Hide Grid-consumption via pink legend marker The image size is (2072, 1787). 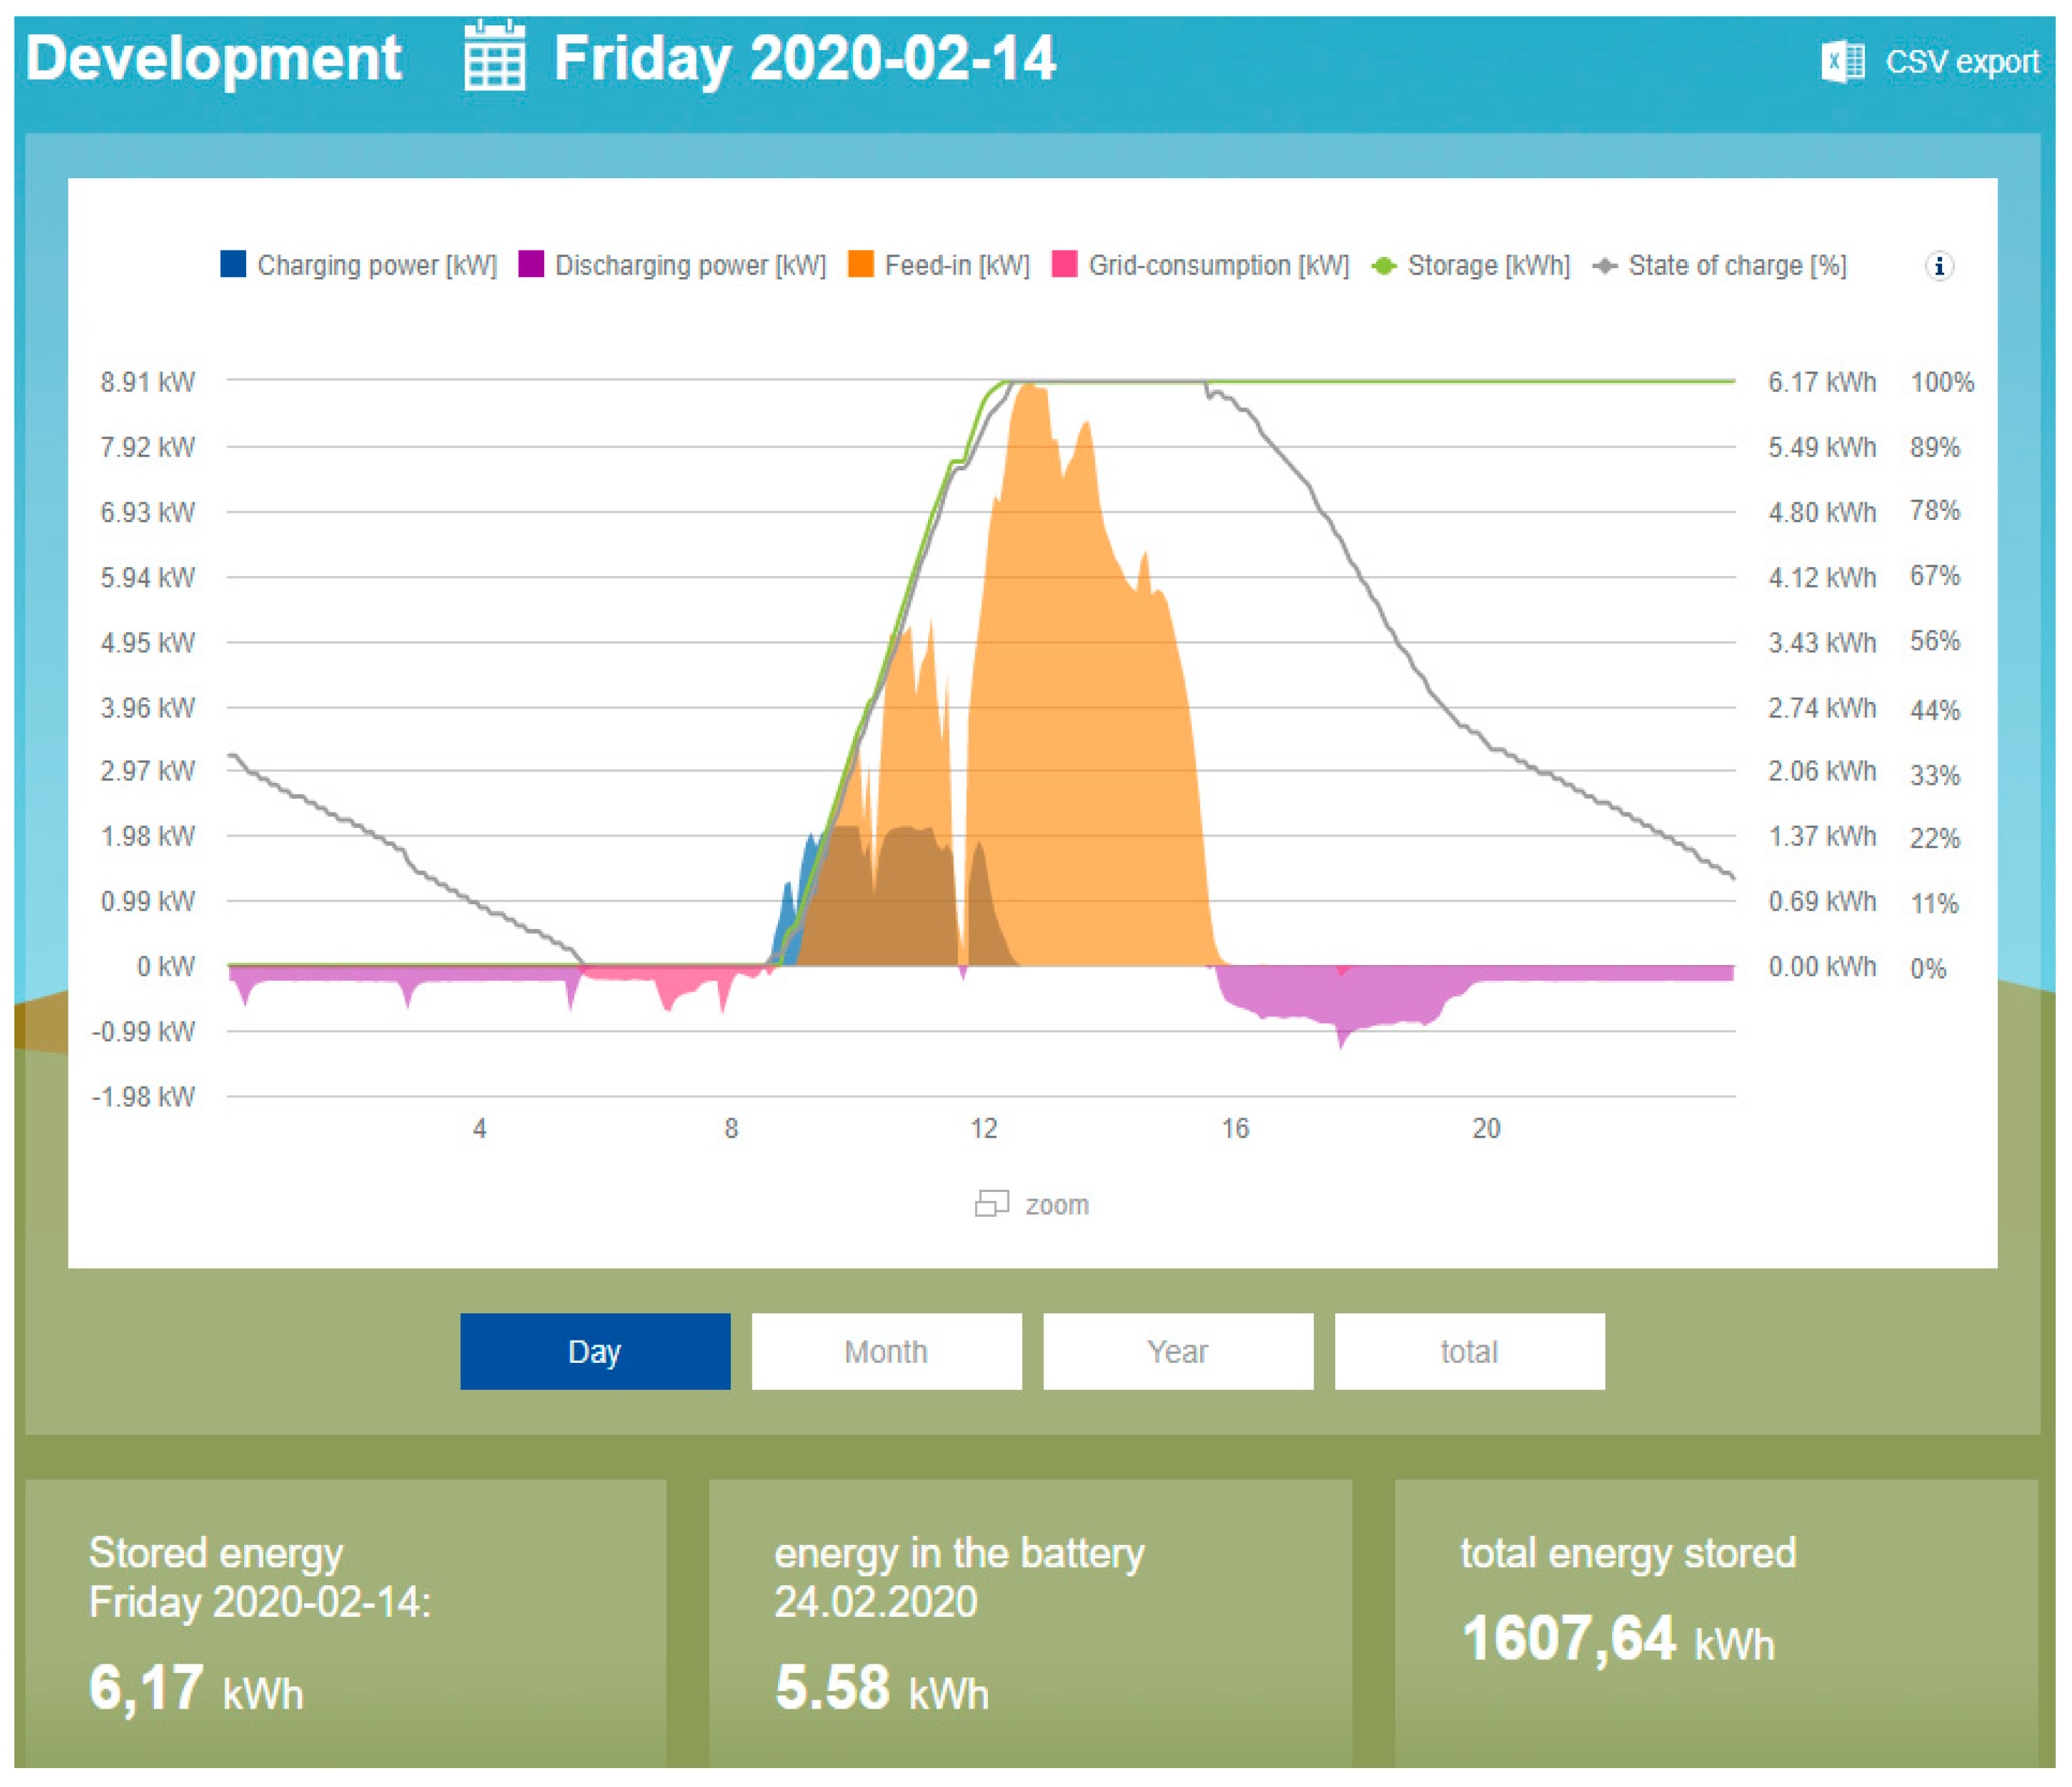pos(1065,265)
